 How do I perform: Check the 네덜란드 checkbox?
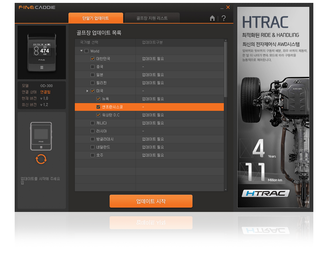92,147
